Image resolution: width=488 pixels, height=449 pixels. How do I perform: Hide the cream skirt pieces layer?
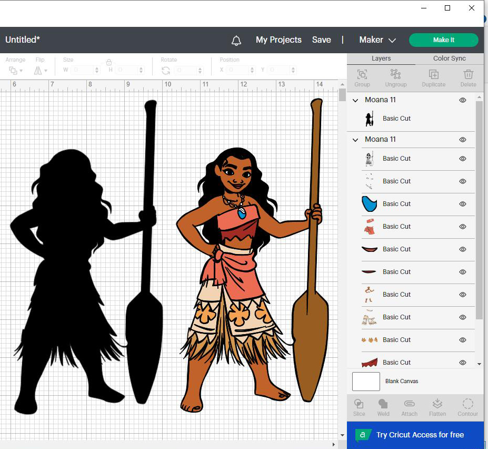(463, 317)
